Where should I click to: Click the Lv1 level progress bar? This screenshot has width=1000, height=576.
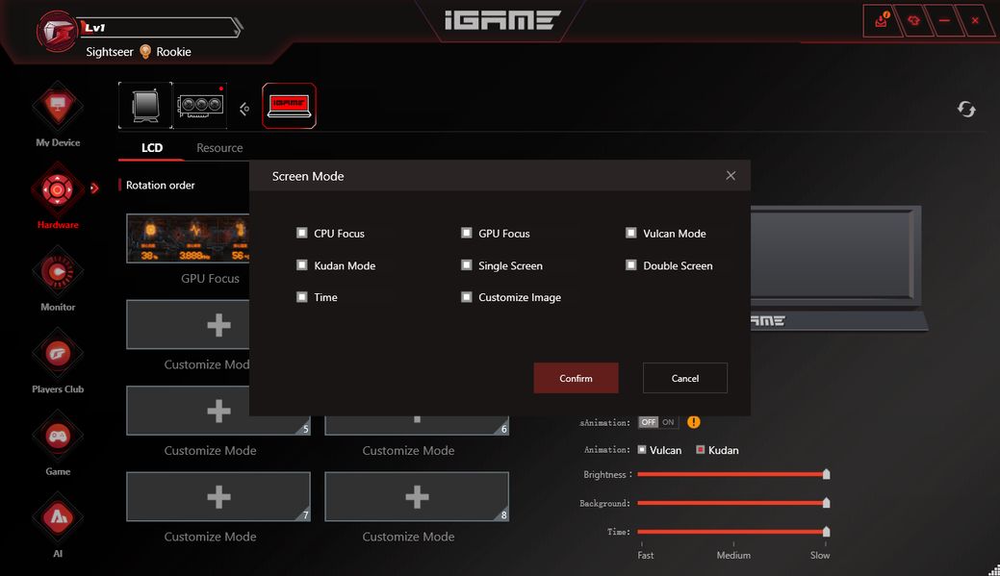pyautogui.click(x=160, y=27)
